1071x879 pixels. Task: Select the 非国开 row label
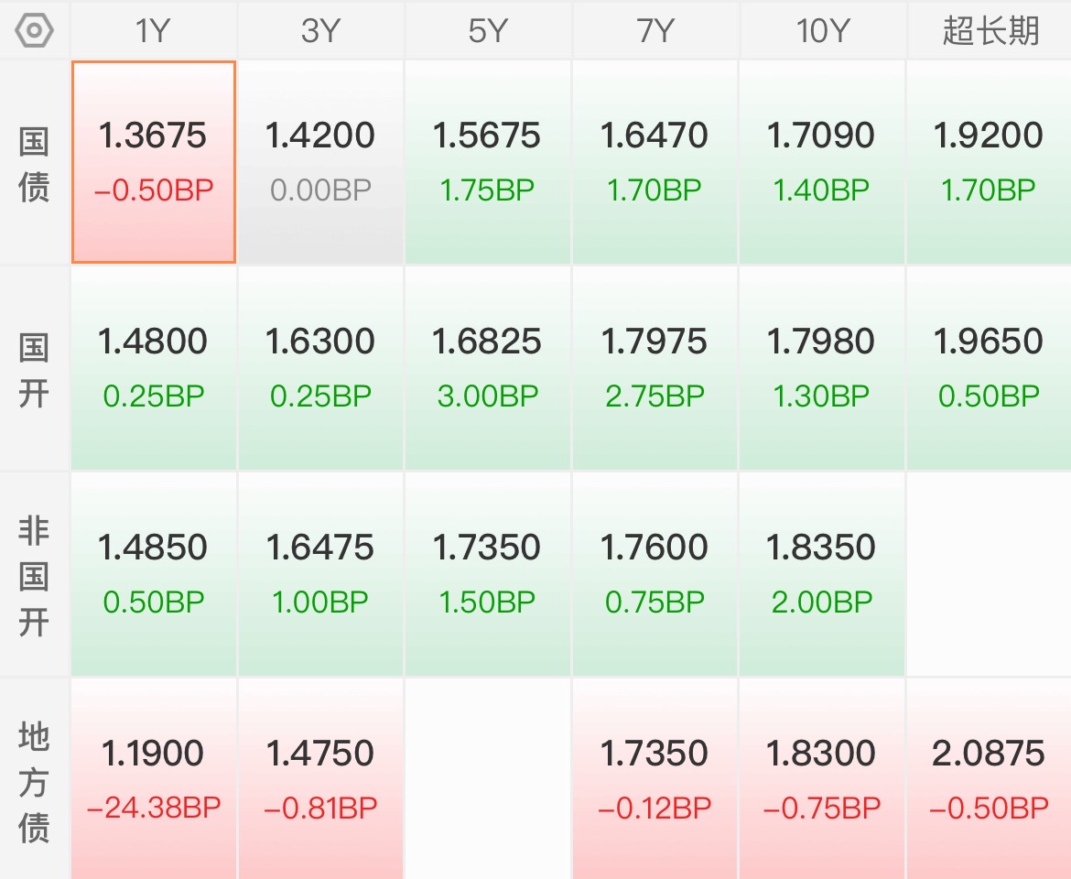tap(34, 576)
